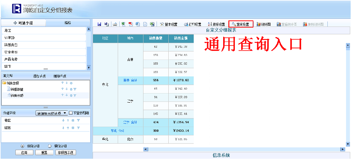Click the 字段显示值 button
This screenshot has width=351, height=159.
(x=66, y=153)
